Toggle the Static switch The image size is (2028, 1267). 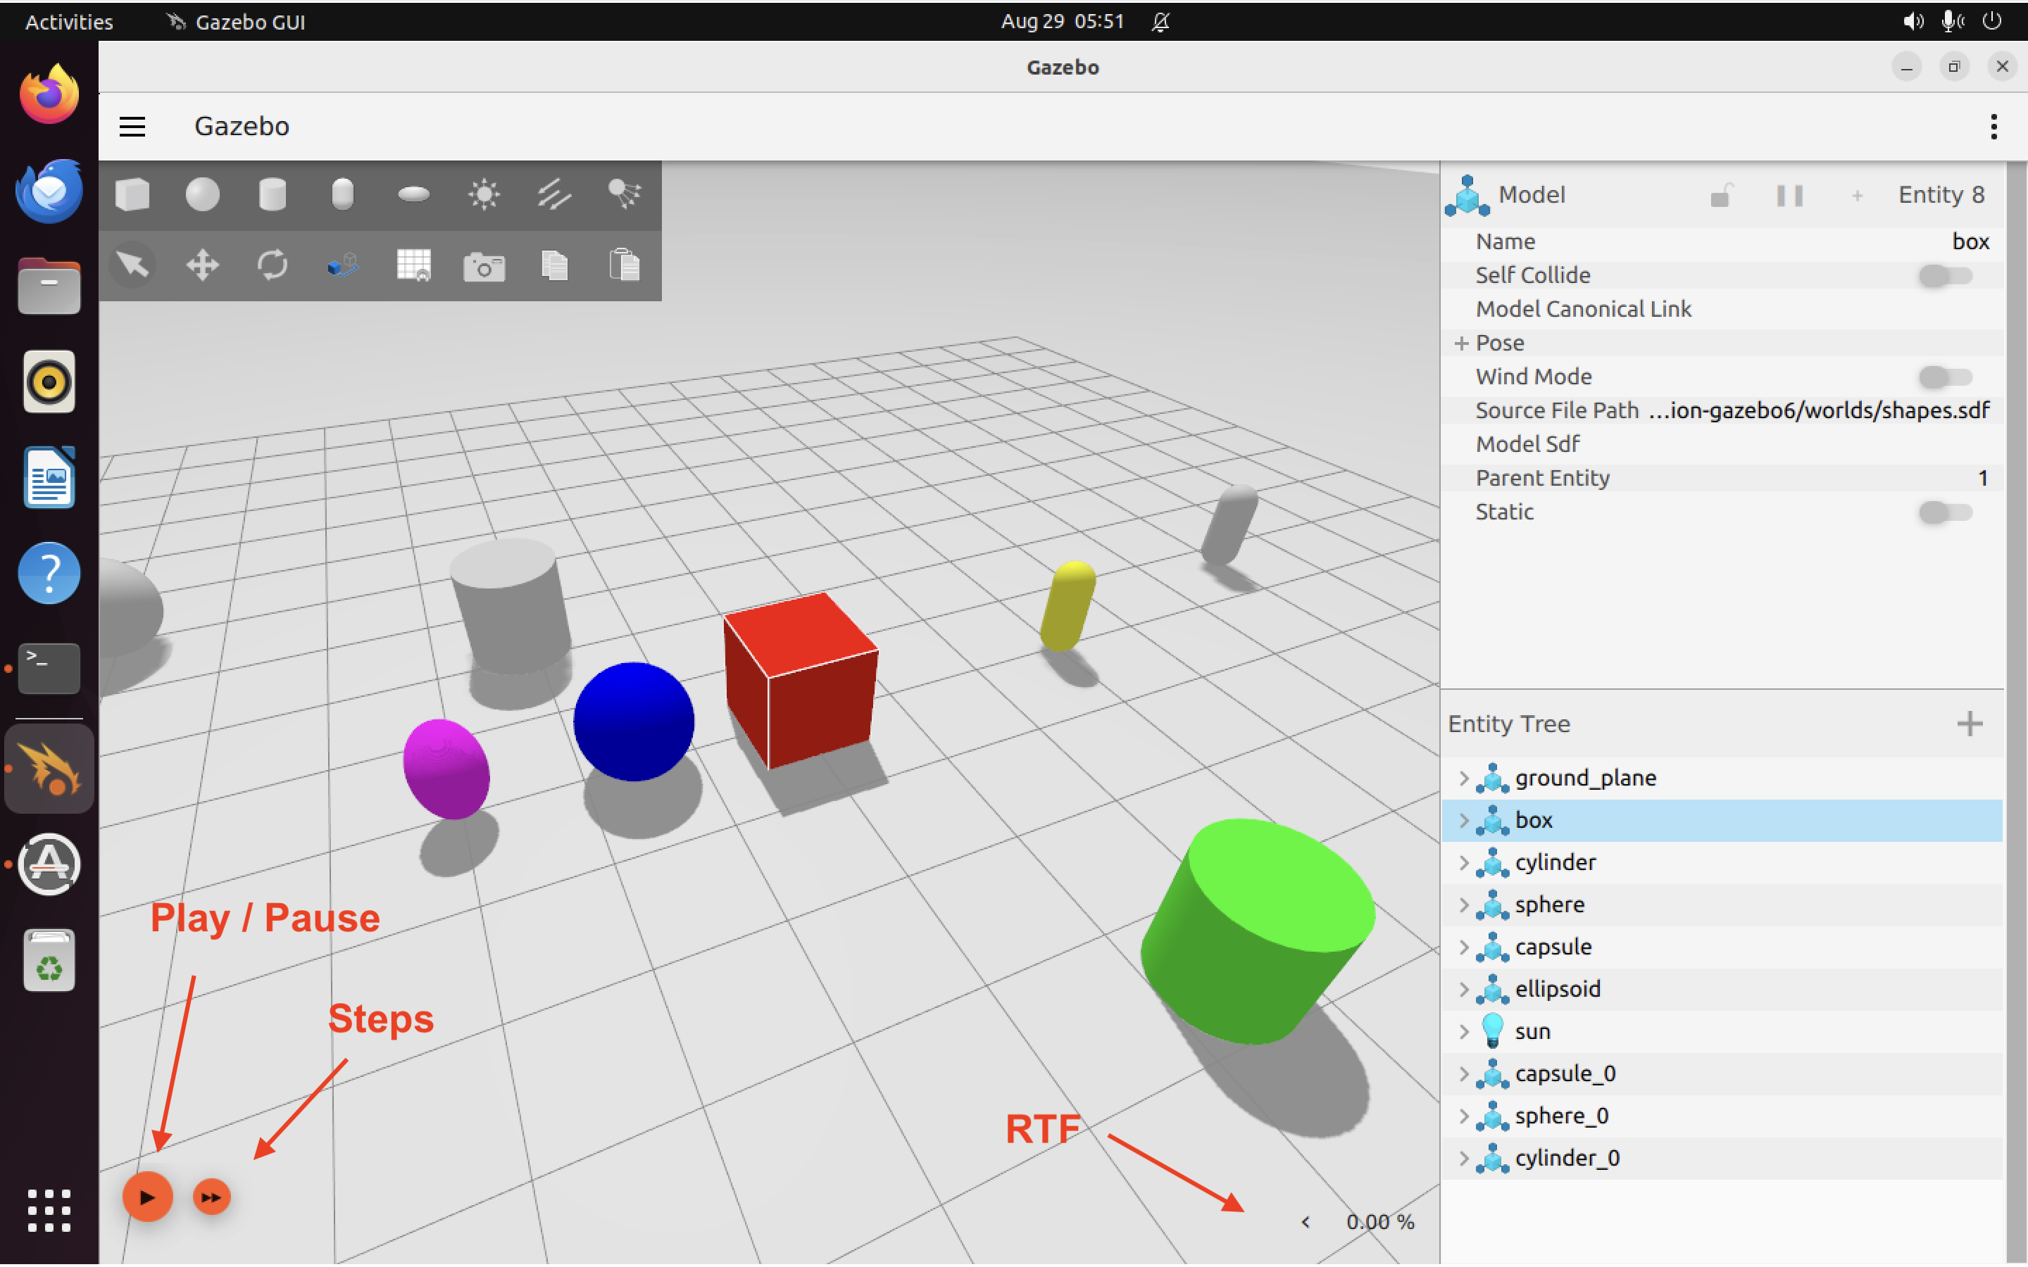[1944, 511]
